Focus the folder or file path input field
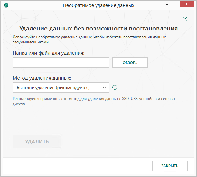The height and width of the screenshot is (177, 197). [x=61, y=63]
